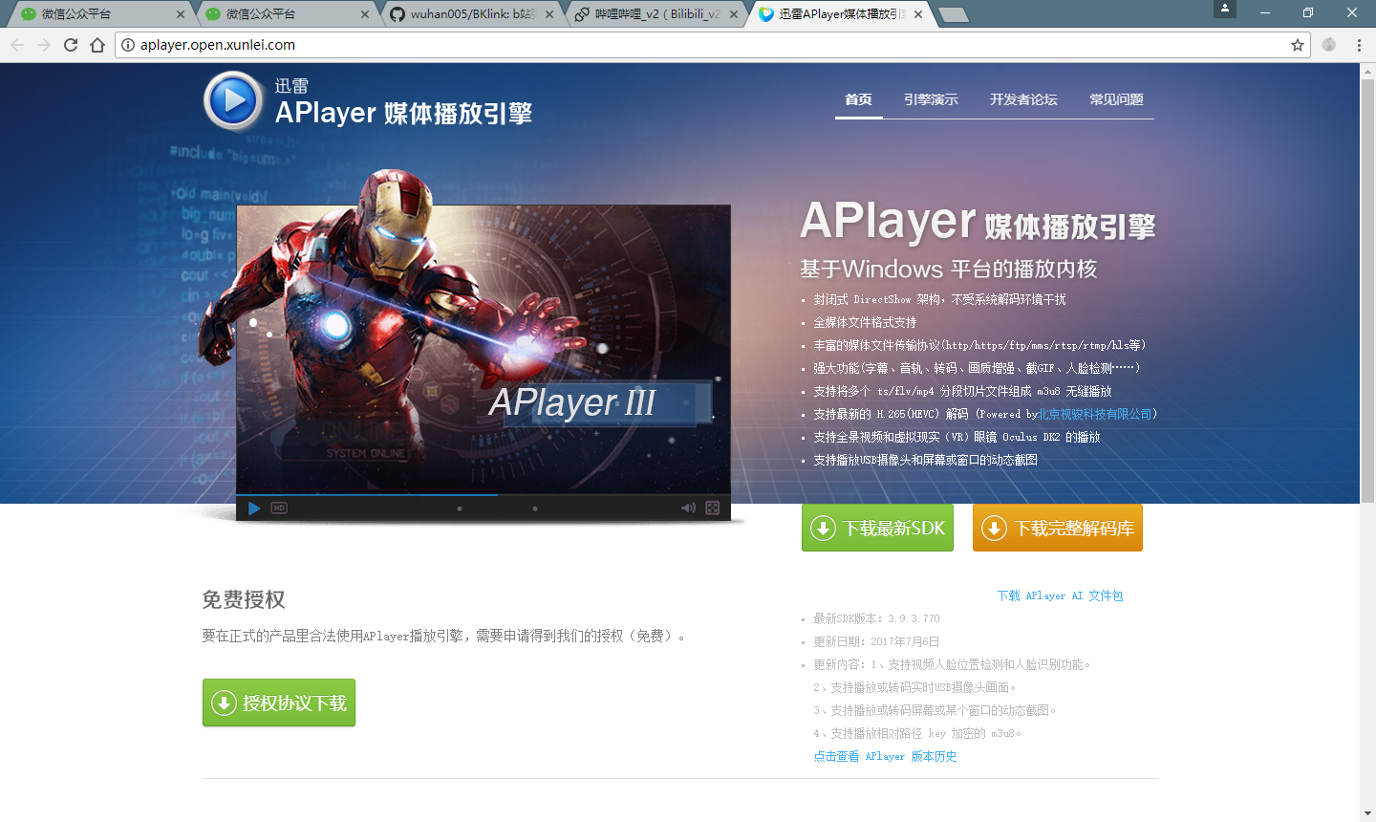Reload the page with the refresh icon

coord(71,45)
